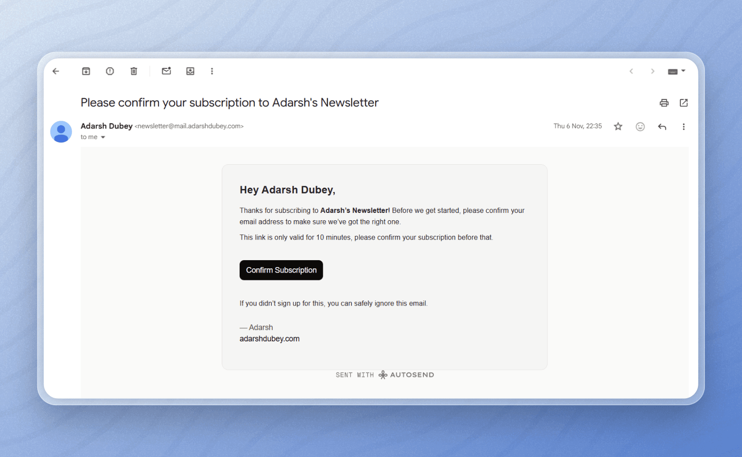Print this email conversation
Viewport: 742px width, 457px height.
[x=664, y=103]
